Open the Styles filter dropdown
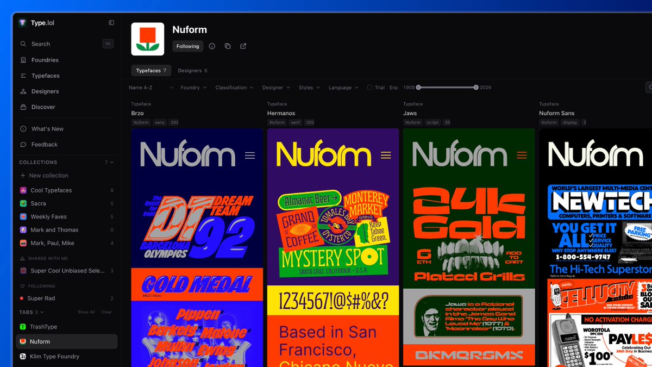This screenshot has height=367, width=652. coord(309,88)
